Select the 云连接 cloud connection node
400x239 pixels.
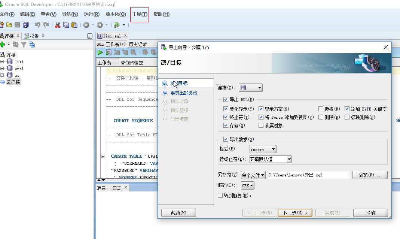13,82
